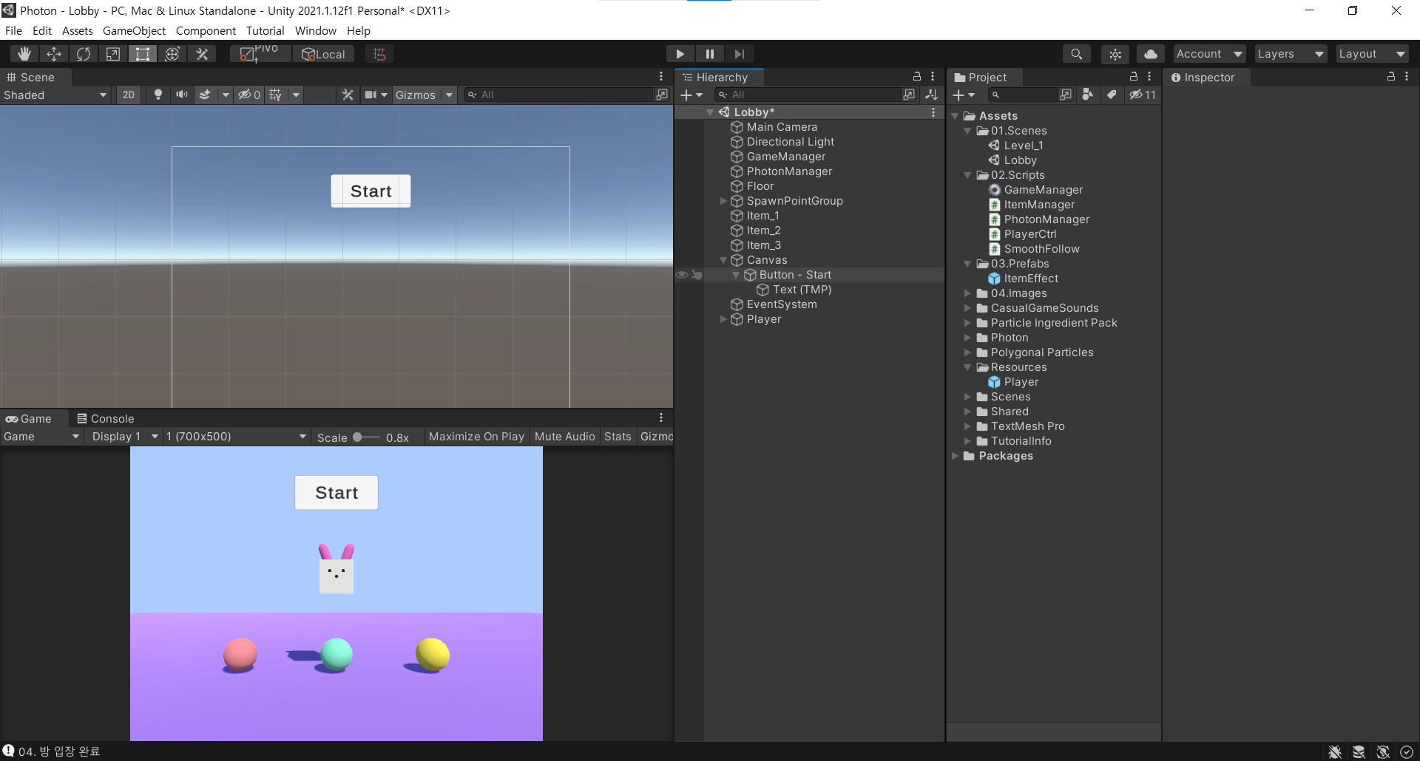Open Display 1 dropdown in Game view
This screenshot has width=1420, height=761.
[x=124, y=437]
